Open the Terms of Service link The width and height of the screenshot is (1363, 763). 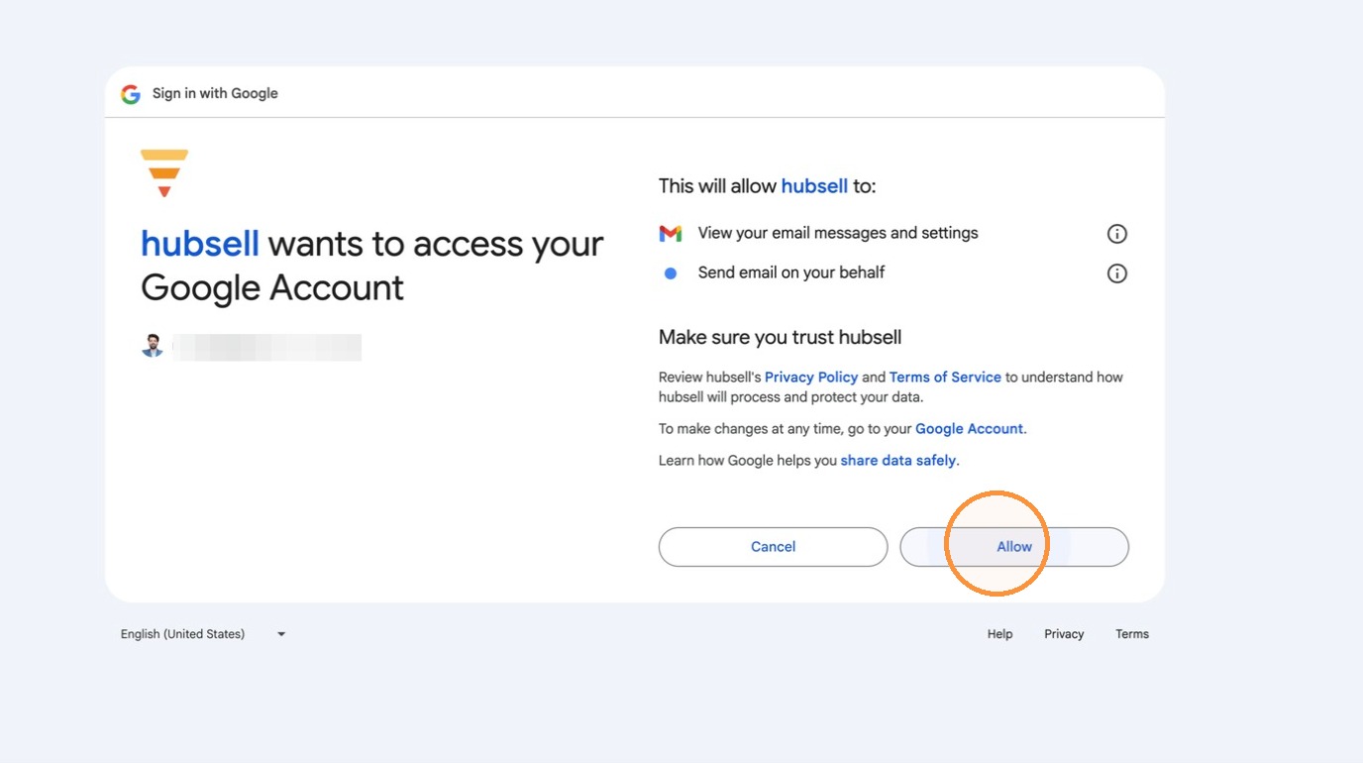(945, 378)
